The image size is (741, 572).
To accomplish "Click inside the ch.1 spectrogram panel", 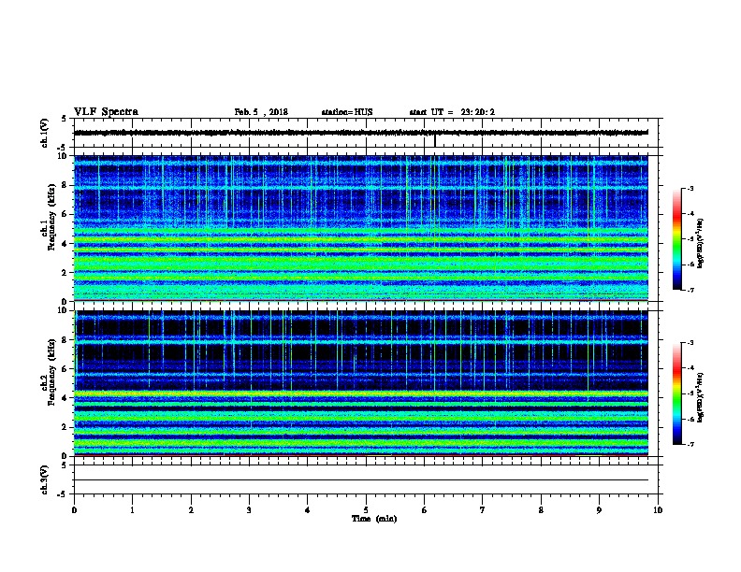I will click(x=361, y=228).
